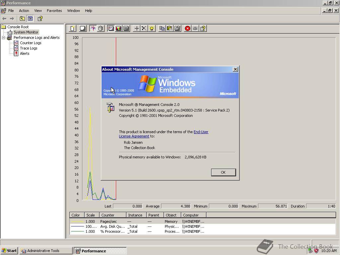
Task: Click the Duration value field 1:40
Action: 321,206
